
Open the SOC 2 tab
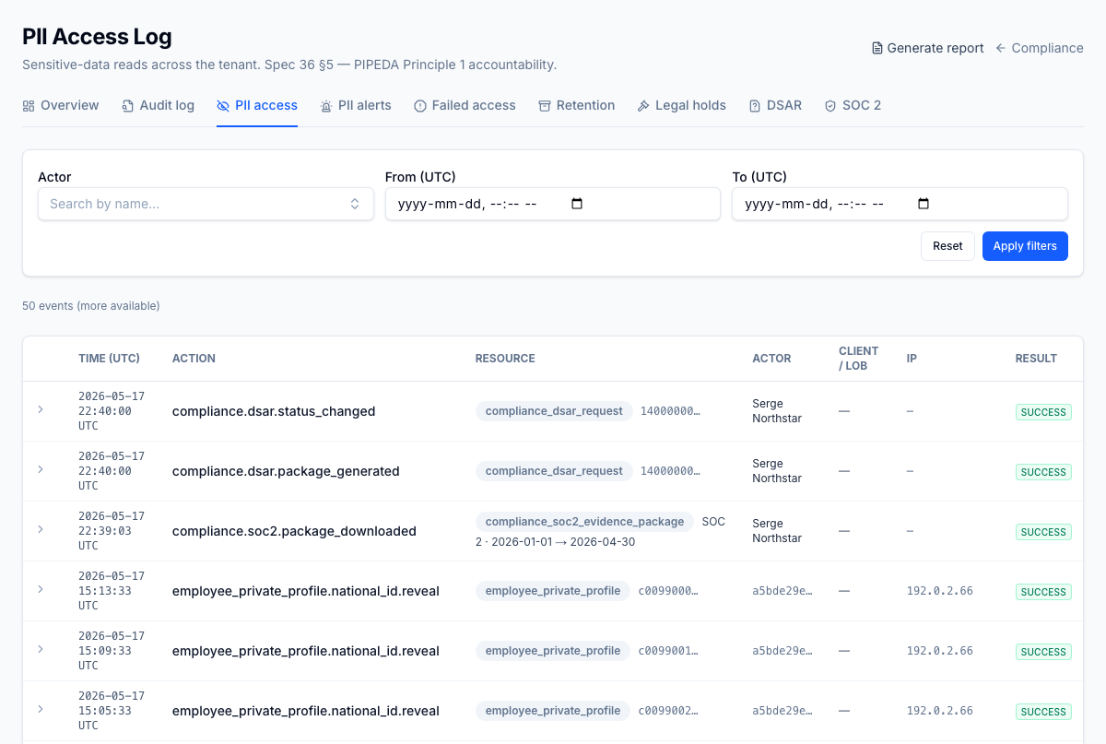coord(853,106)
